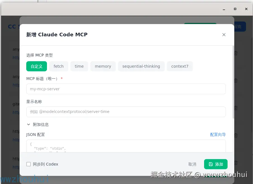Click into the JSON 配置 editor
The image size is (253, 184).
pyautogui.click(x=126, y=146)
